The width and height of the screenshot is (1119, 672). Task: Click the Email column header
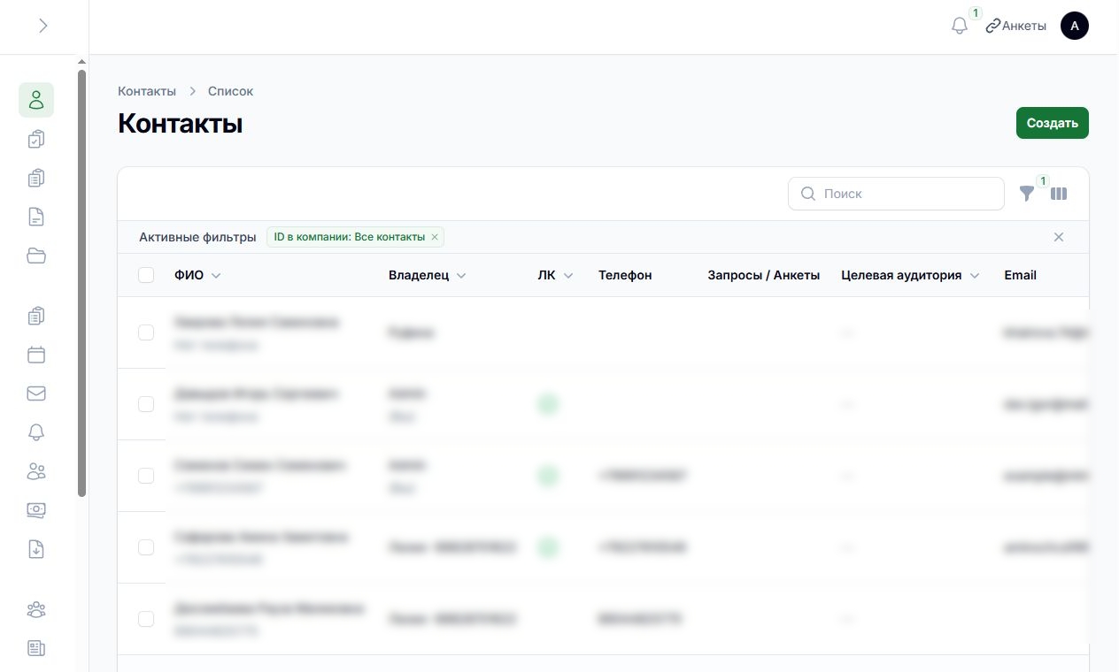(x=1020, y=275)
